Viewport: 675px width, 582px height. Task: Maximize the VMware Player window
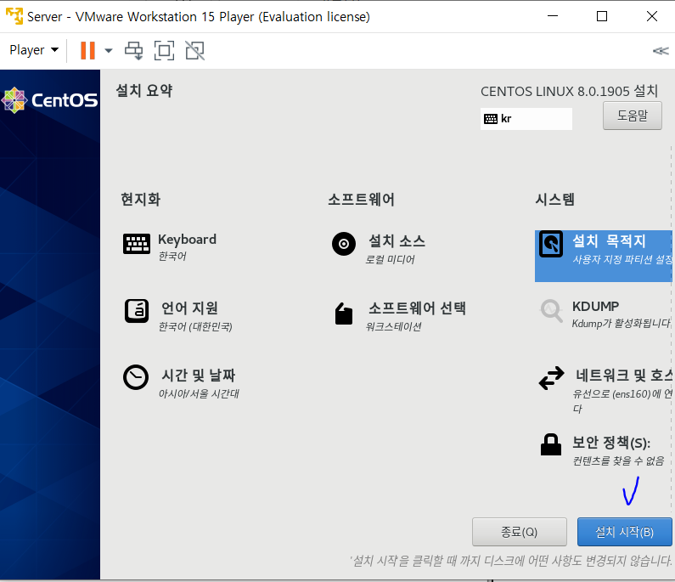[602, 16]
